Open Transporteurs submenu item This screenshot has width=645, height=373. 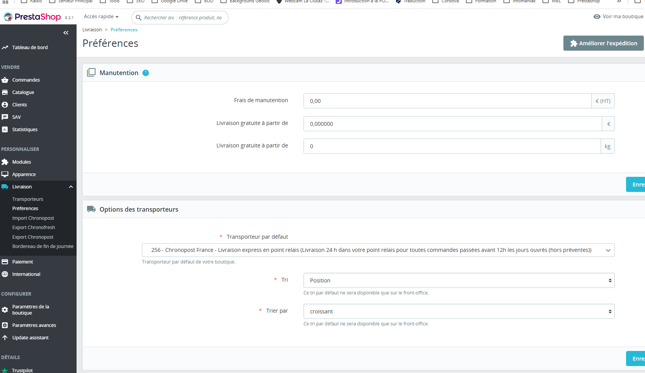point(28,199)
